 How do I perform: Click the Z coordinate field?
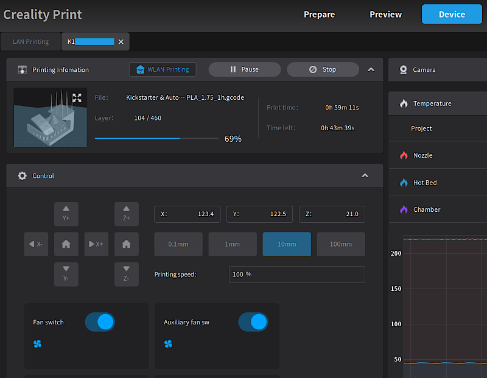(332, 214)
